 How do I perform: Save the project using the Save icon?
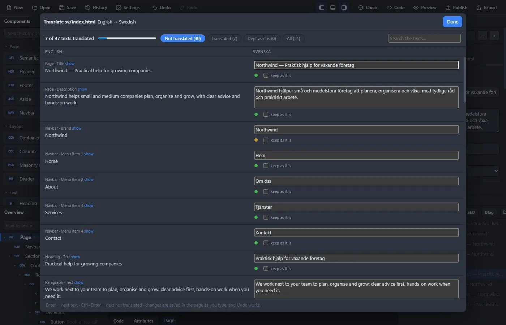click(62, 8)
